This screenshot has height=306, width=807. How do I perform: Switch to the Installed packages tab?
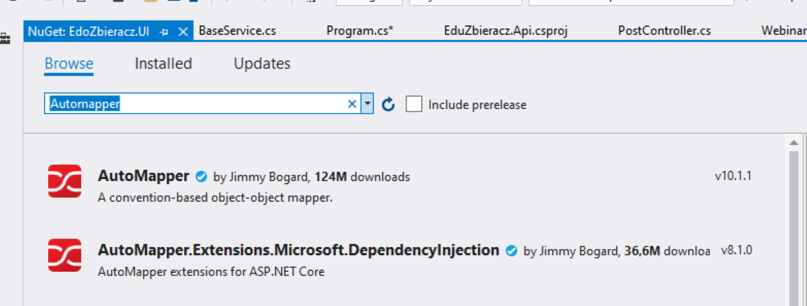[163, 64]
